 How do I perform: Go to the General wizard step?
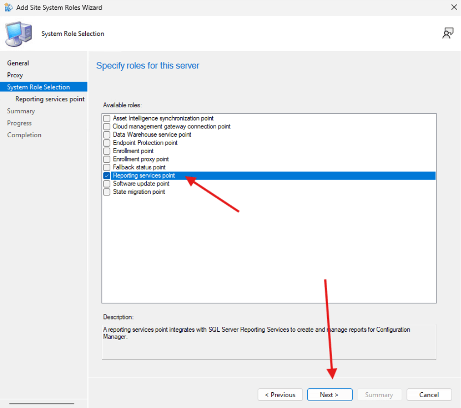[x=18, y=63]
